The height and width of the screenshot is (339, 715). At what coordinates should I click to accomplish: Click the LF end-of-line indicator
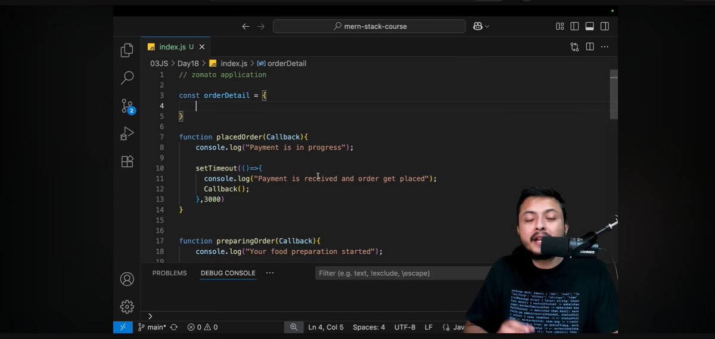[428, 327]
